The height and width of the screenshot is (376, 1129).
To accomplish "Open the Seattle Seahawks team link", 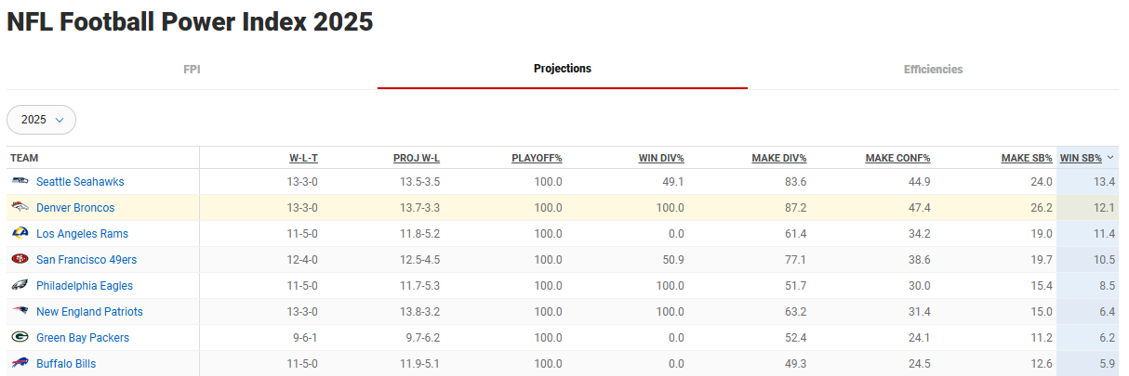I will click(x=80, y=182).
